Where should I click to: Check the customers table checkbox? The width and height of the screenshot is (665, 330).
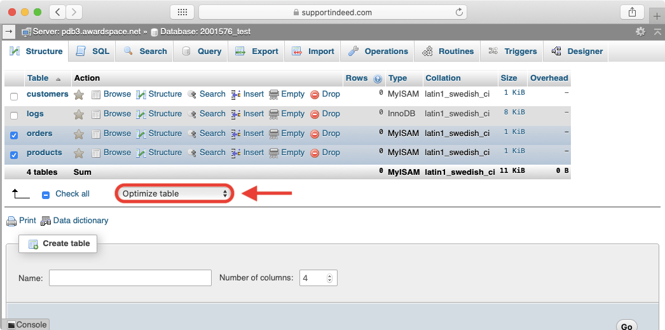coord(14,97)
